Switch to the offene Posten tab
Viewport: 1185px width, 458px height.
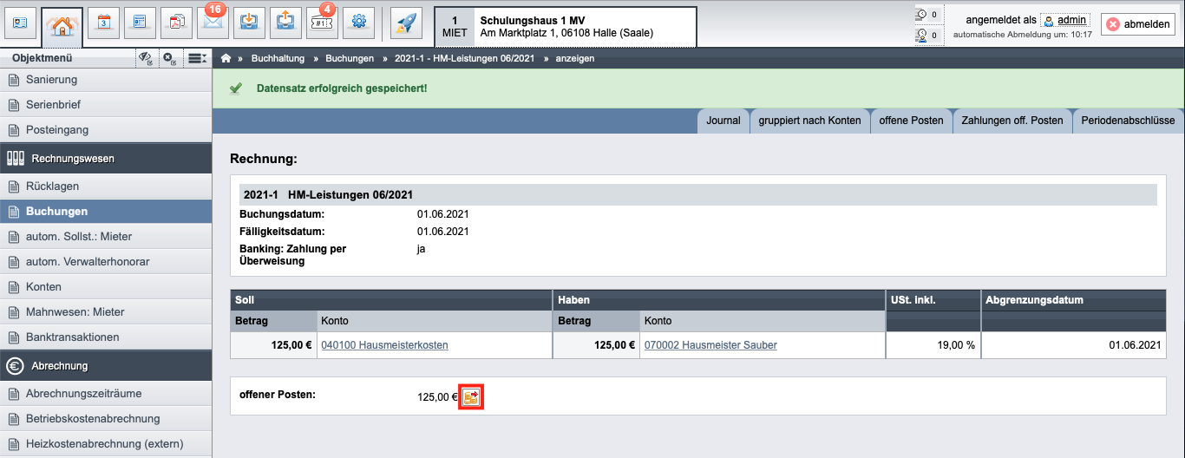[911, 121]
